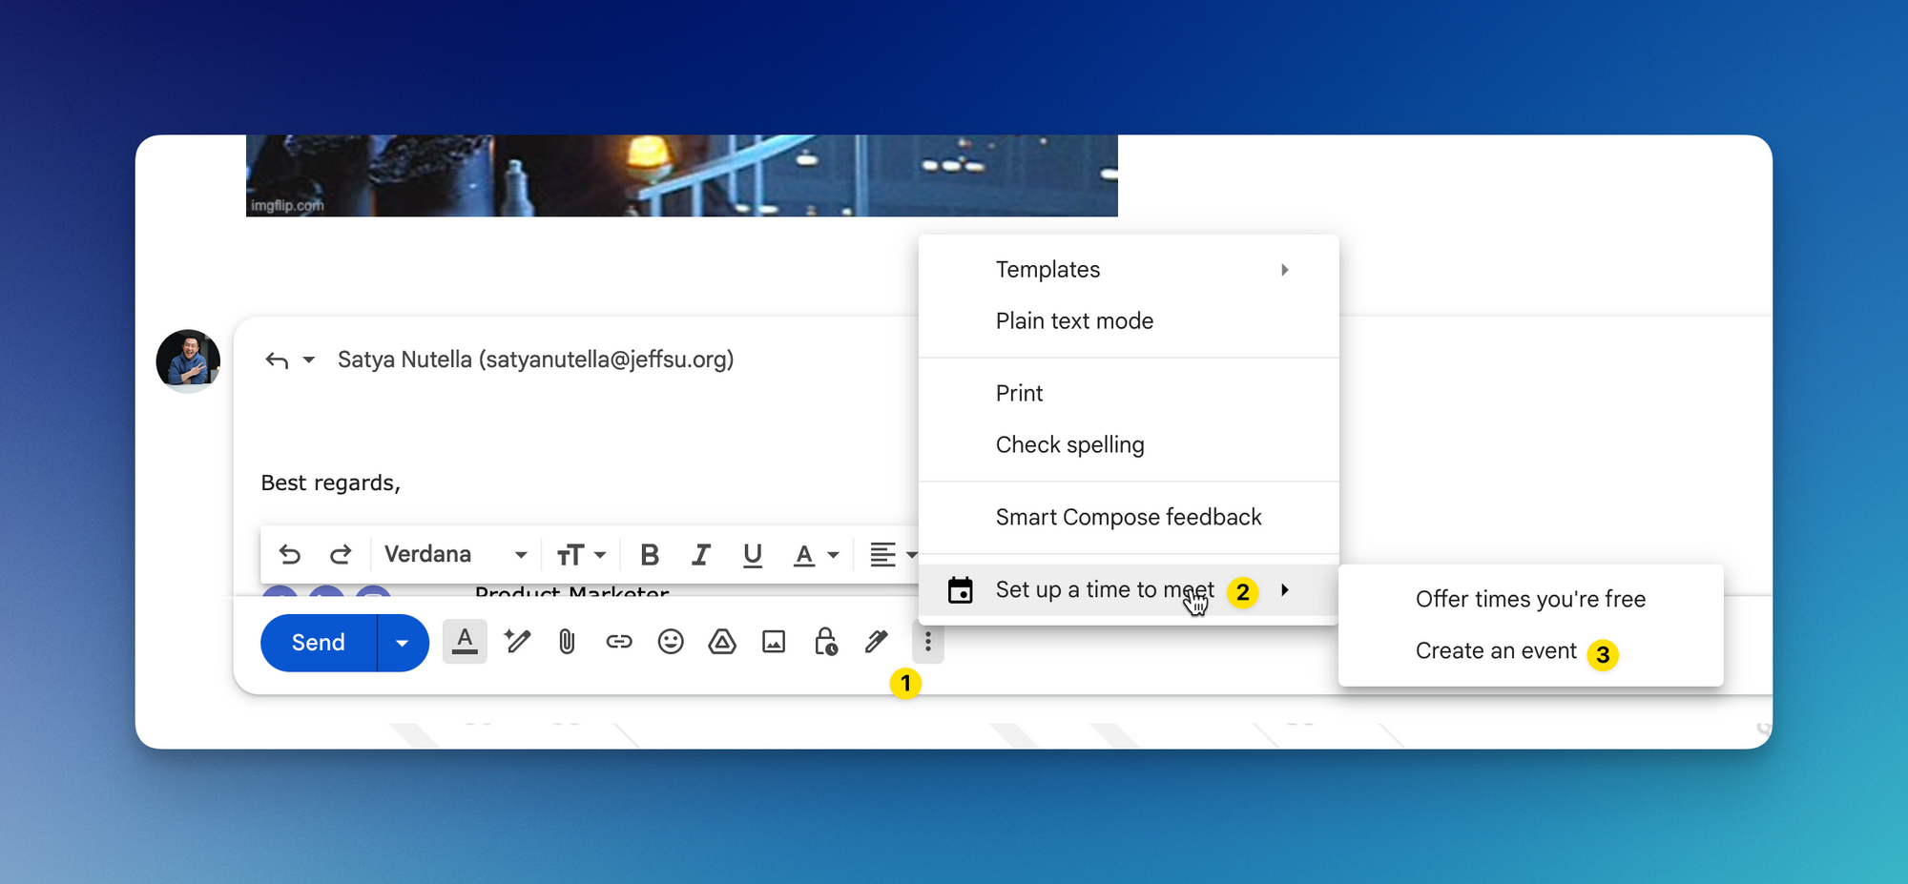Expand the text size dropdown
Screen dimensions: 1908x884
click(x=581, y=555)
